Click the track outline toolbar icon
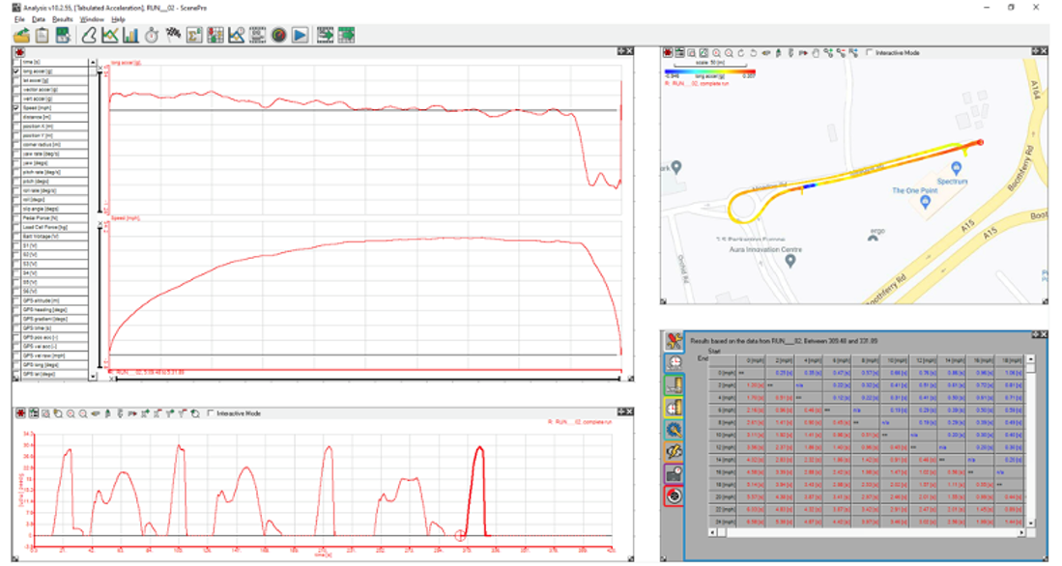Viewport: 1062px width, 566px height. point(89,36)
